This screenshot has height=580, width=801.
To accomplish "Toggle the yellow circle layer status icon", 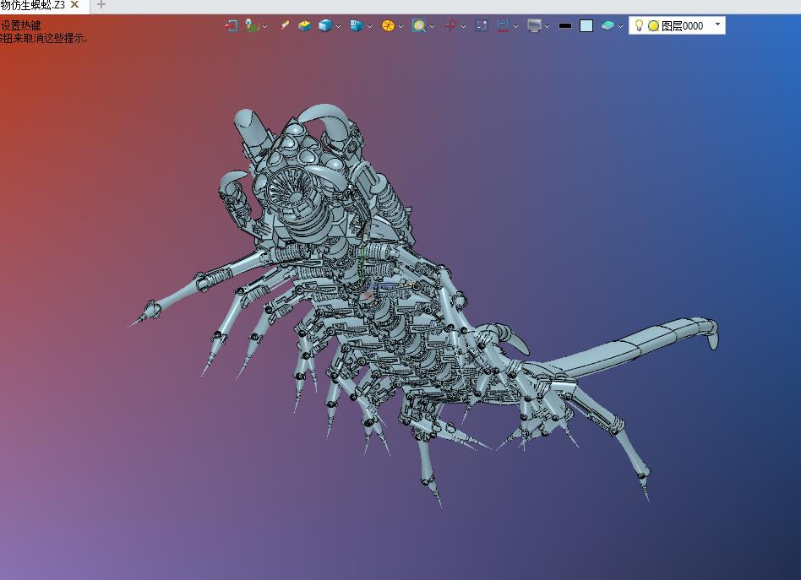I will click(x=653, y=26).
